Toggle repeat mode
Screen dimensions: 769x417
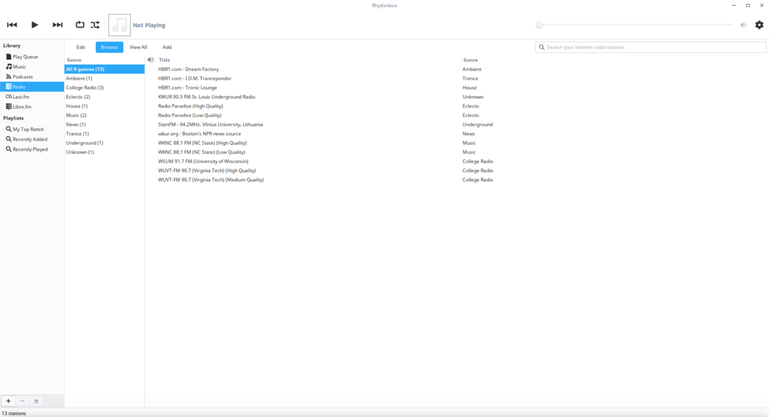point(80,25)
